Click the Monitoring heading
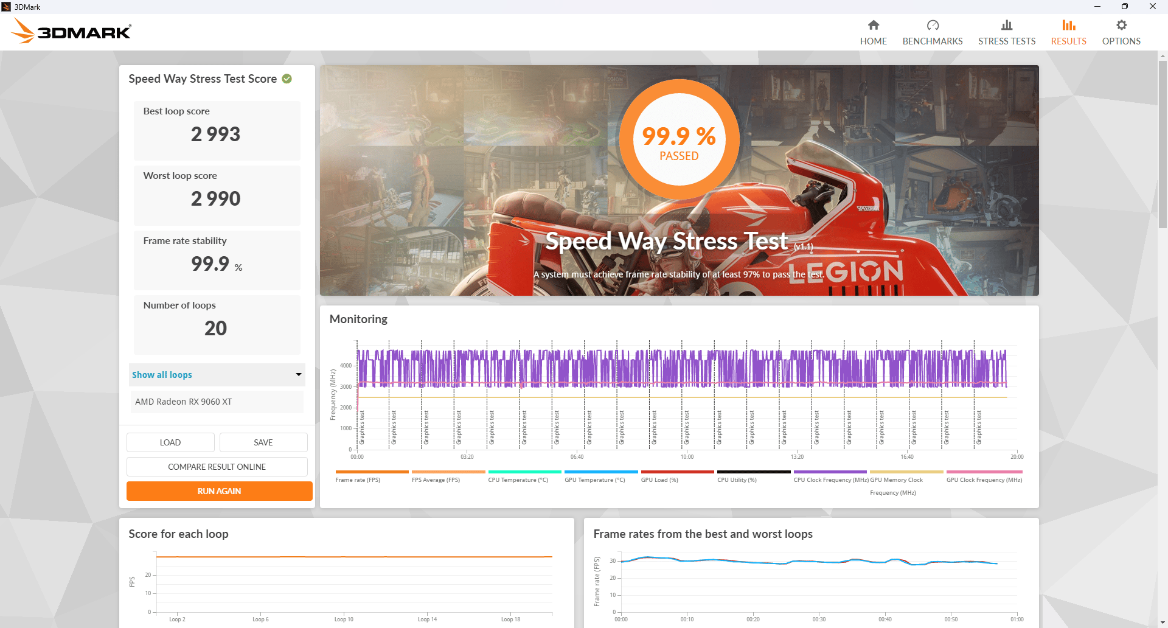The height and width of the screenshot is (628, 1168). coord(358,319)
